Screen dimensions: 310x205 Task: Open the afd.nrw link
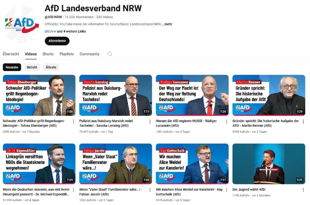[50, 31]
